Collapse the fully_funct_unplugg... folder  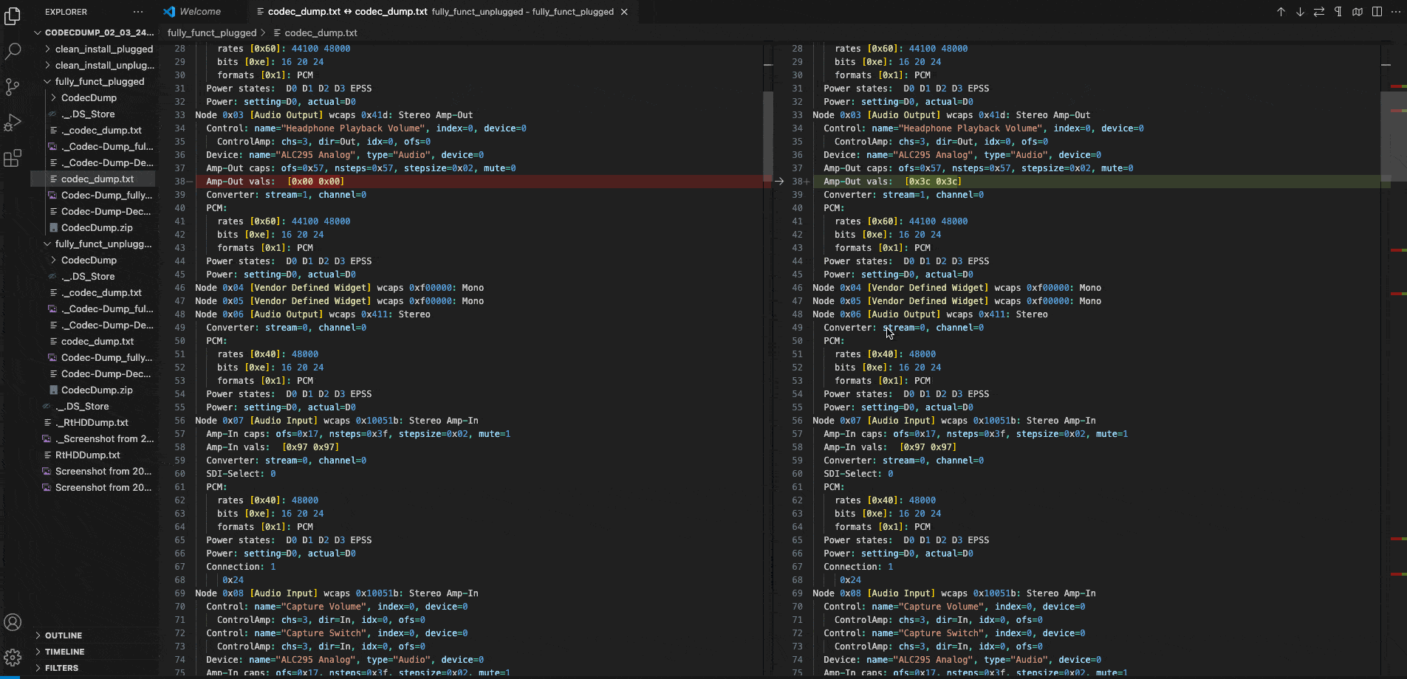94,244
